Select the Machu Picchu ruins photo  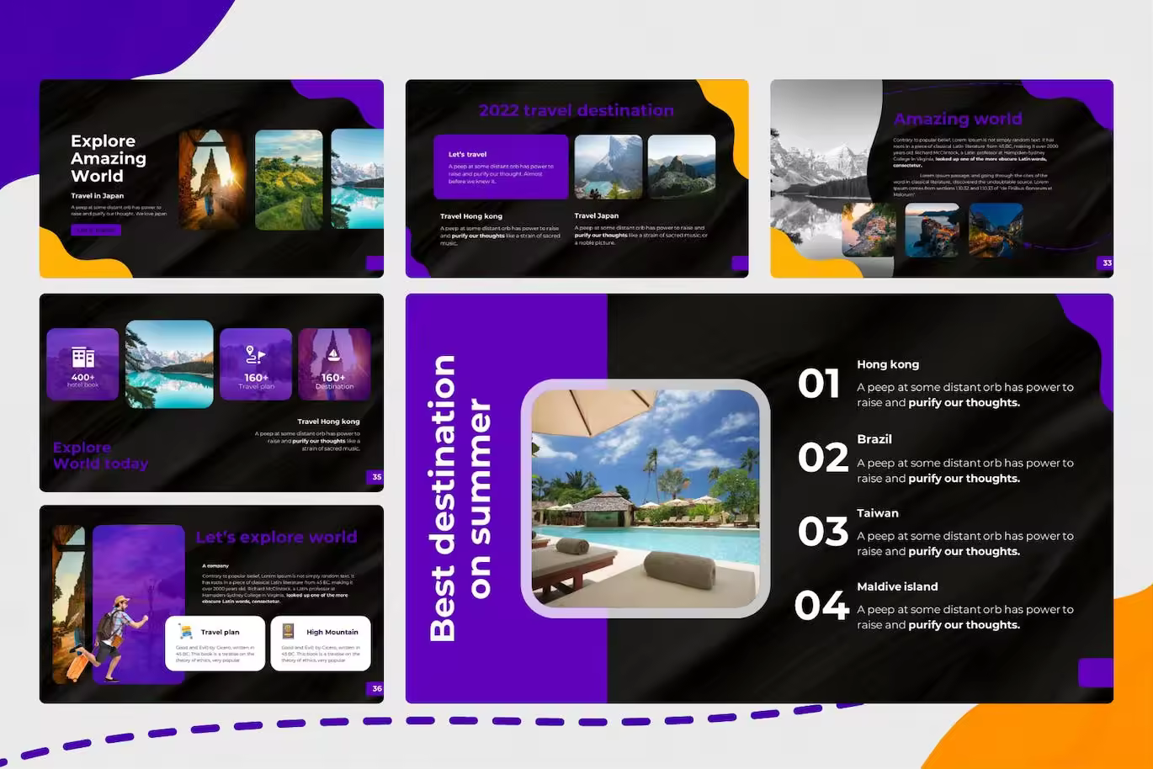click(x=682, y=167)
